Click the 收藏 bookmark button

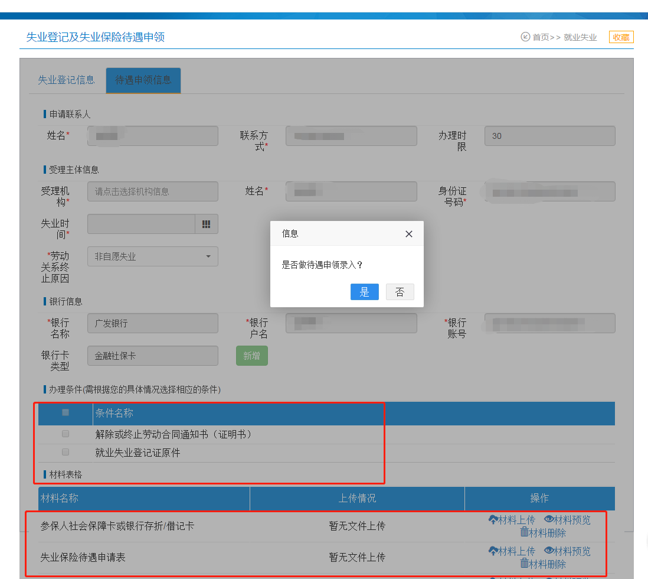point(621,37)
